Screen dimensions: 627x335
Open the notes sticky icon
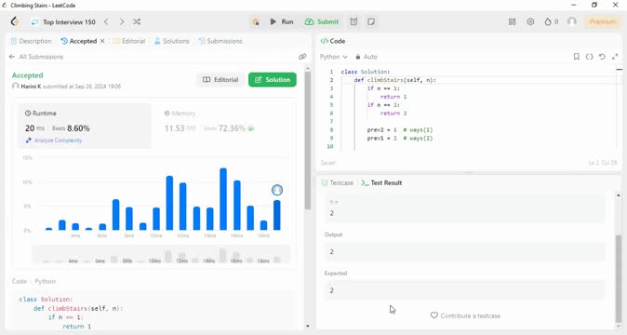371,21
